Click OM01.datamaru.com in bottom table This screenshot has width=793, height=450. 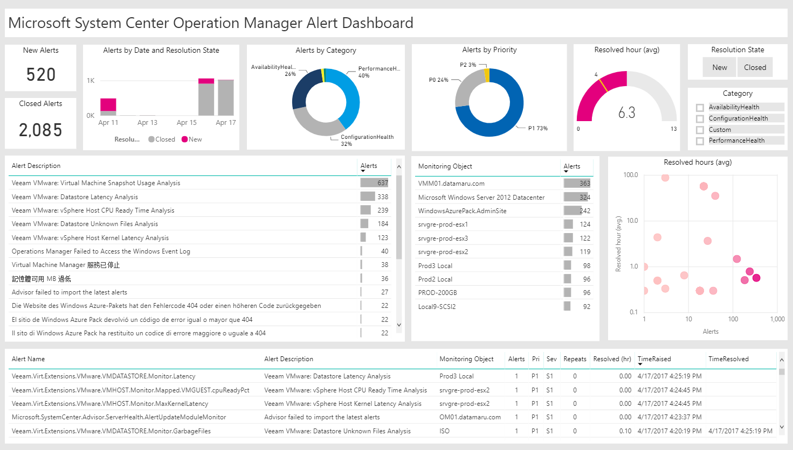point(470,417)
